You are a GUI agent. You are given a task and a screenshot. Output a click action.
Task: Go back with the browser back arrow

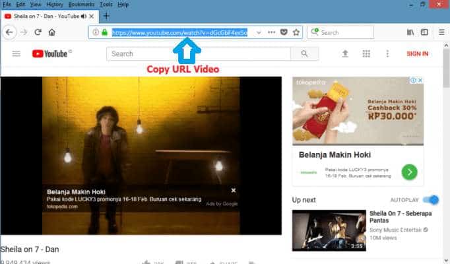[9, 32]
